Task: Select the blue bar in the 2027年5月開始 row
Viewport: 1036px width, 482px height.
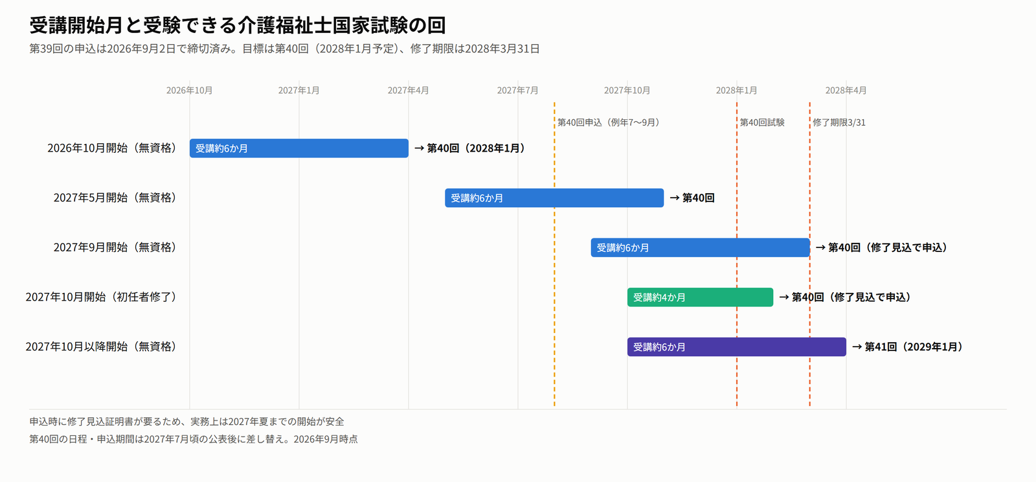Action: point(554,198)
